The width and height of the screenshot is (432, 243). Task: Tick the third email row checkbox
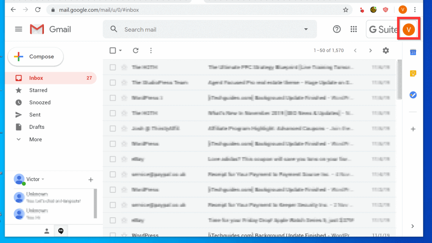[113, 98]
